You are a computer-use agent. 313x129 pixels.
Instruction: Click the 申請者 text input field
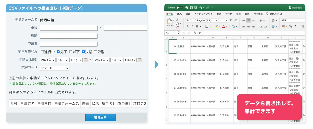coord(69,44)
